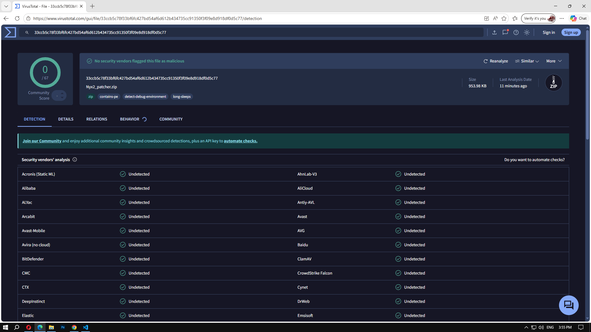Viewport: 591px width, 332px height.
Task: Open the notifications chat icon
Action: [505, 32]
